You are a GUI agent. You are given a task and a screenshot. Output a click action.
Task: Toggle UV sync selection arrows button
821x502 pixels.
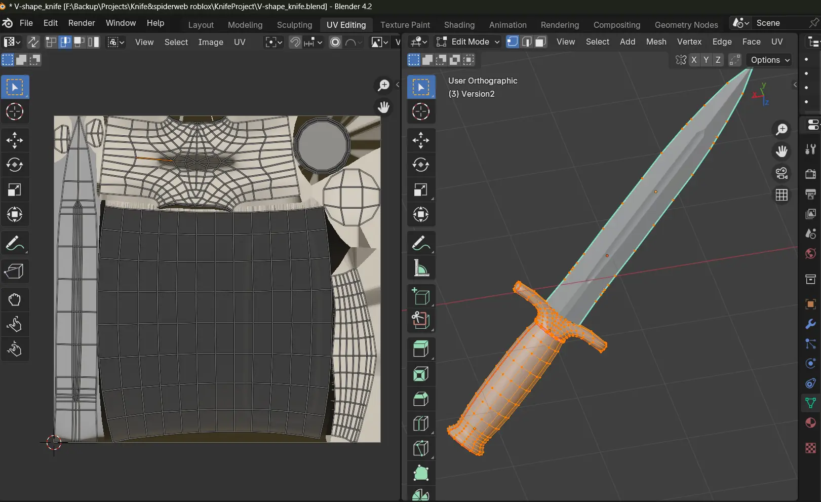(33, 42)
